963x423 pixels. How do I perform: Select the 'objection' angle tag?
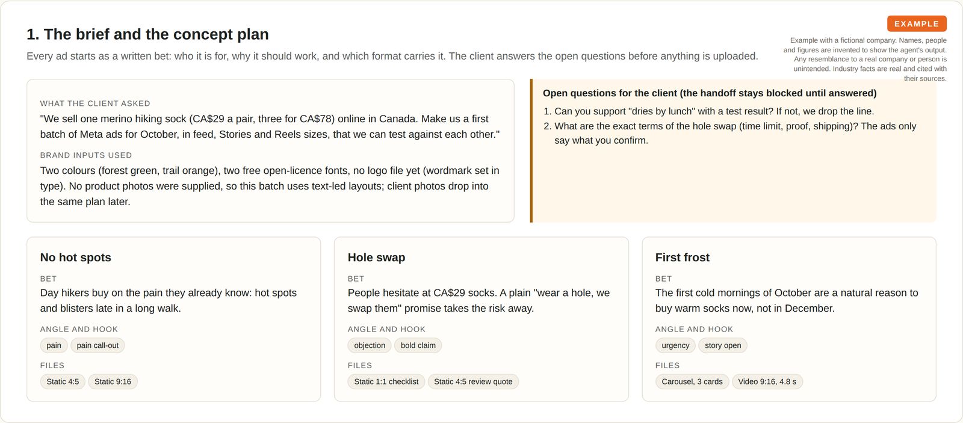370,345
